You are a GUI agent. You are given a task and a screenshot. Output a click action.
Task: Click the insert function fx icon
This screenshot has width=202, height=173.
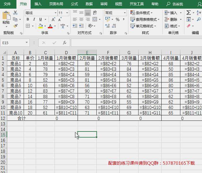pos(65,43)
